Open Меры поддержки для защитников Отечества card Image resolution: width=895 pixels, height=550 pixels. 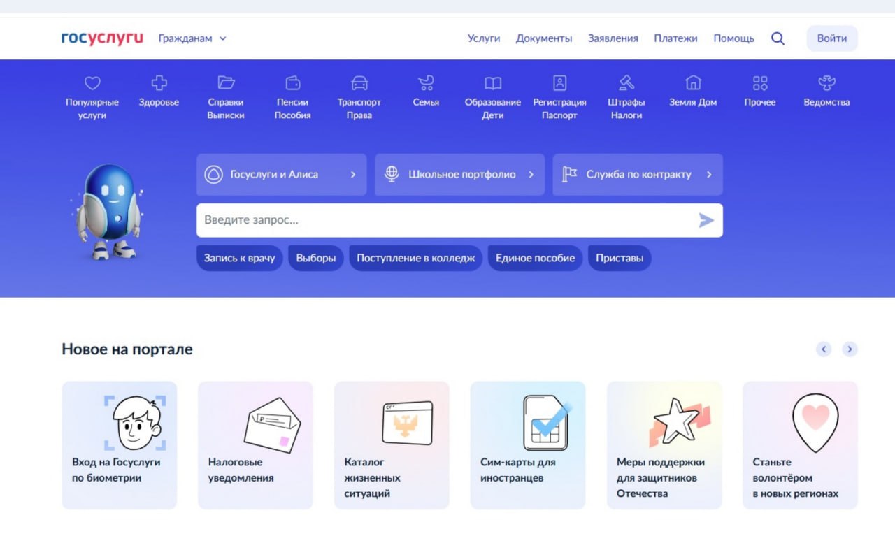(x=664, y=445)
